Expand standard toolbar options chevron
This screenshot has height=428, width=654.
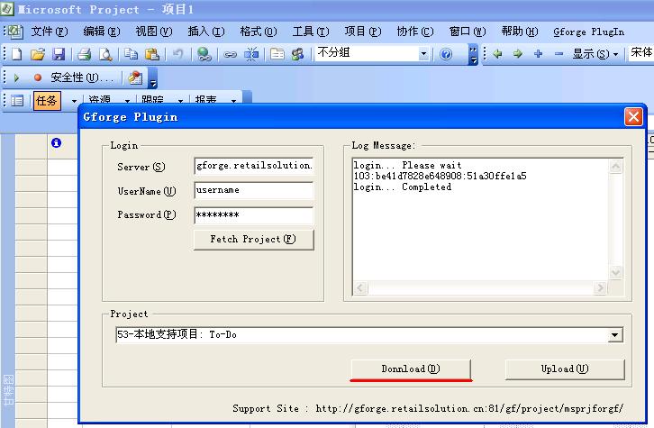pyautogui.click(x=473, y=54)
